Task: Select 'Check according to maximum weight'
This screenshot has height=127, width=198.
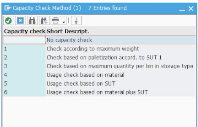Action: pyautogui.click(x=93, y=49)
